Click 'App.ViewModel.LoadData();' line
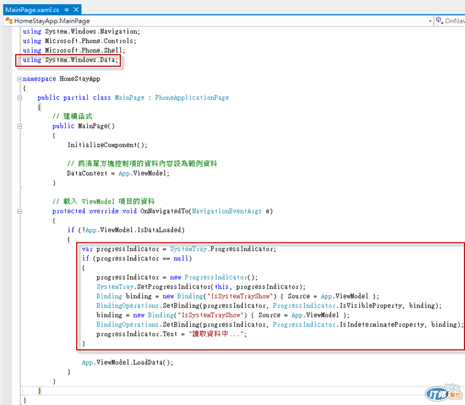Viewport: 465px width, 405px height. 127,363
